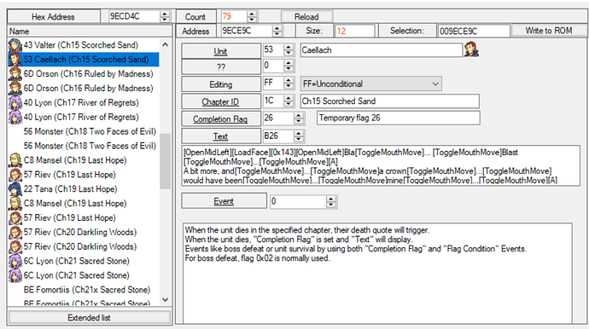Click the Completion Flag link button

(x=220, y=119)
